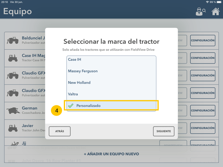Click the tractor icon next to Javier
Viewport: 223px width, 167px height.
(x=13, y=128)
